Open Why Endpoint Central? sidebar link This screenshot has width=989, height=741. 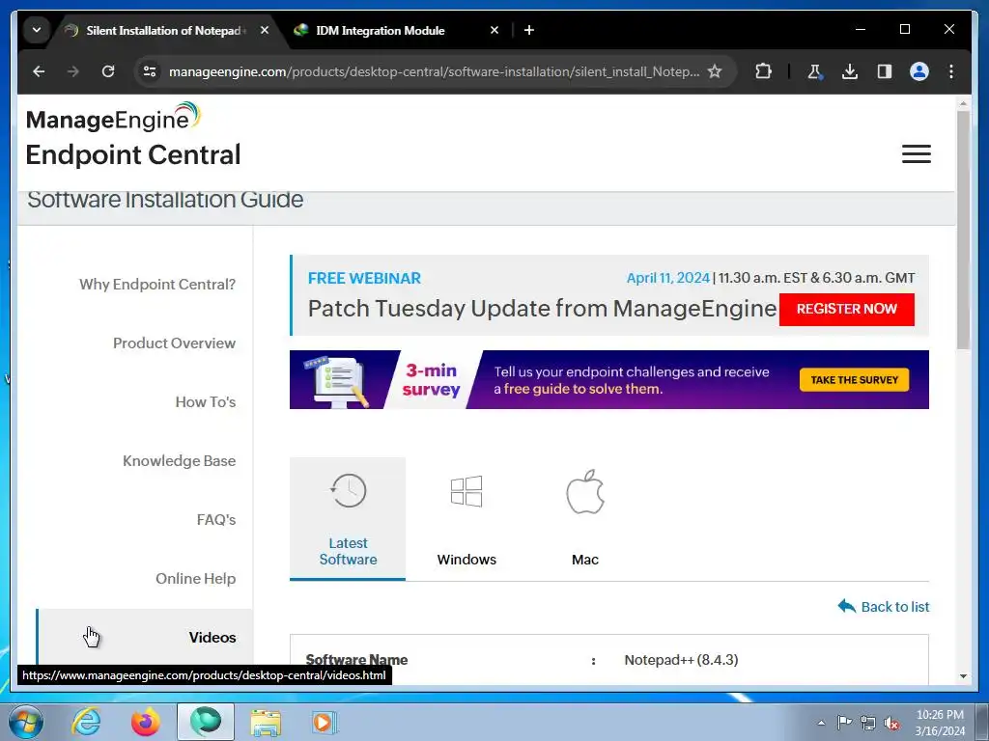click(x=157, y=285)
